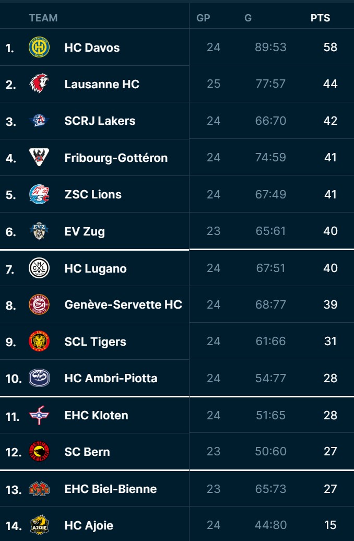Click the SCL Tigers tiger logo
The image size is (354, 541).
click(x=39, y=342)
